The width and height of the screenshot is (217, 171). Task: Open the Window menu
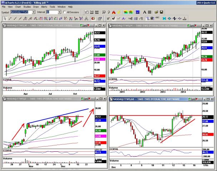61,7
